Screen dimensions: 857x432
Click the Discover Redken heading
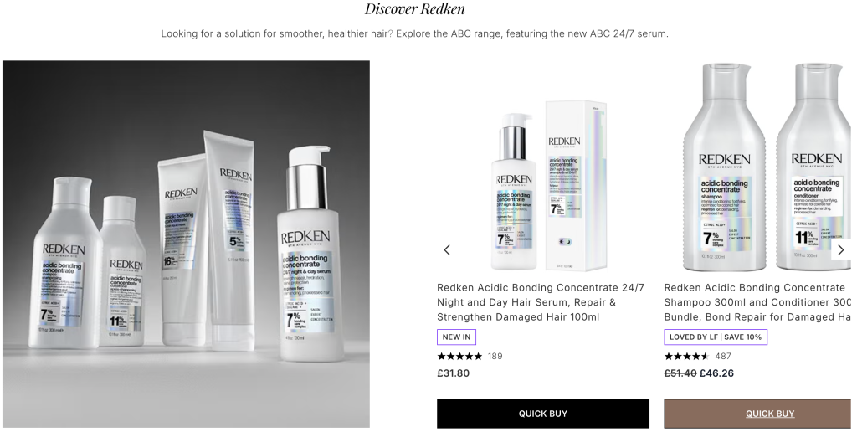click(415, 8)
